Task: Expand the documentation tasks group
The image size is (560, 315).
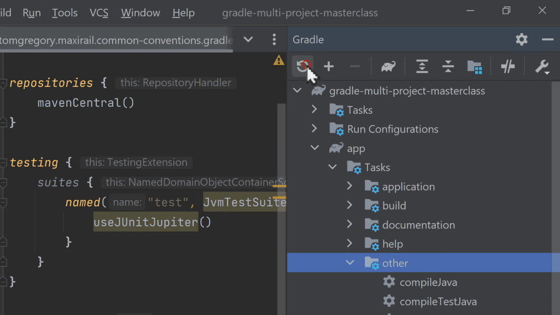Action: coord(350,224)
